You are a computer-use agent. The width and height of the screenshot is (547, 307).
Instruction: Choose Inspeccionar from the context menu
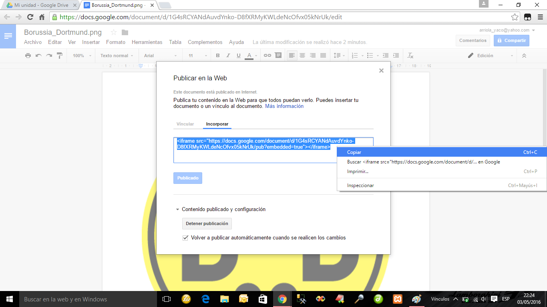[x=442, y=185]
